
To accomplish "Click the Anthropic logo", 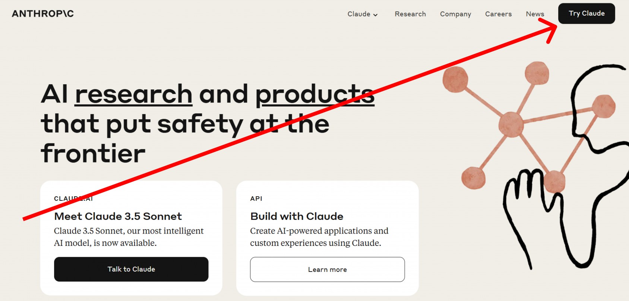I will pos(43,14).
